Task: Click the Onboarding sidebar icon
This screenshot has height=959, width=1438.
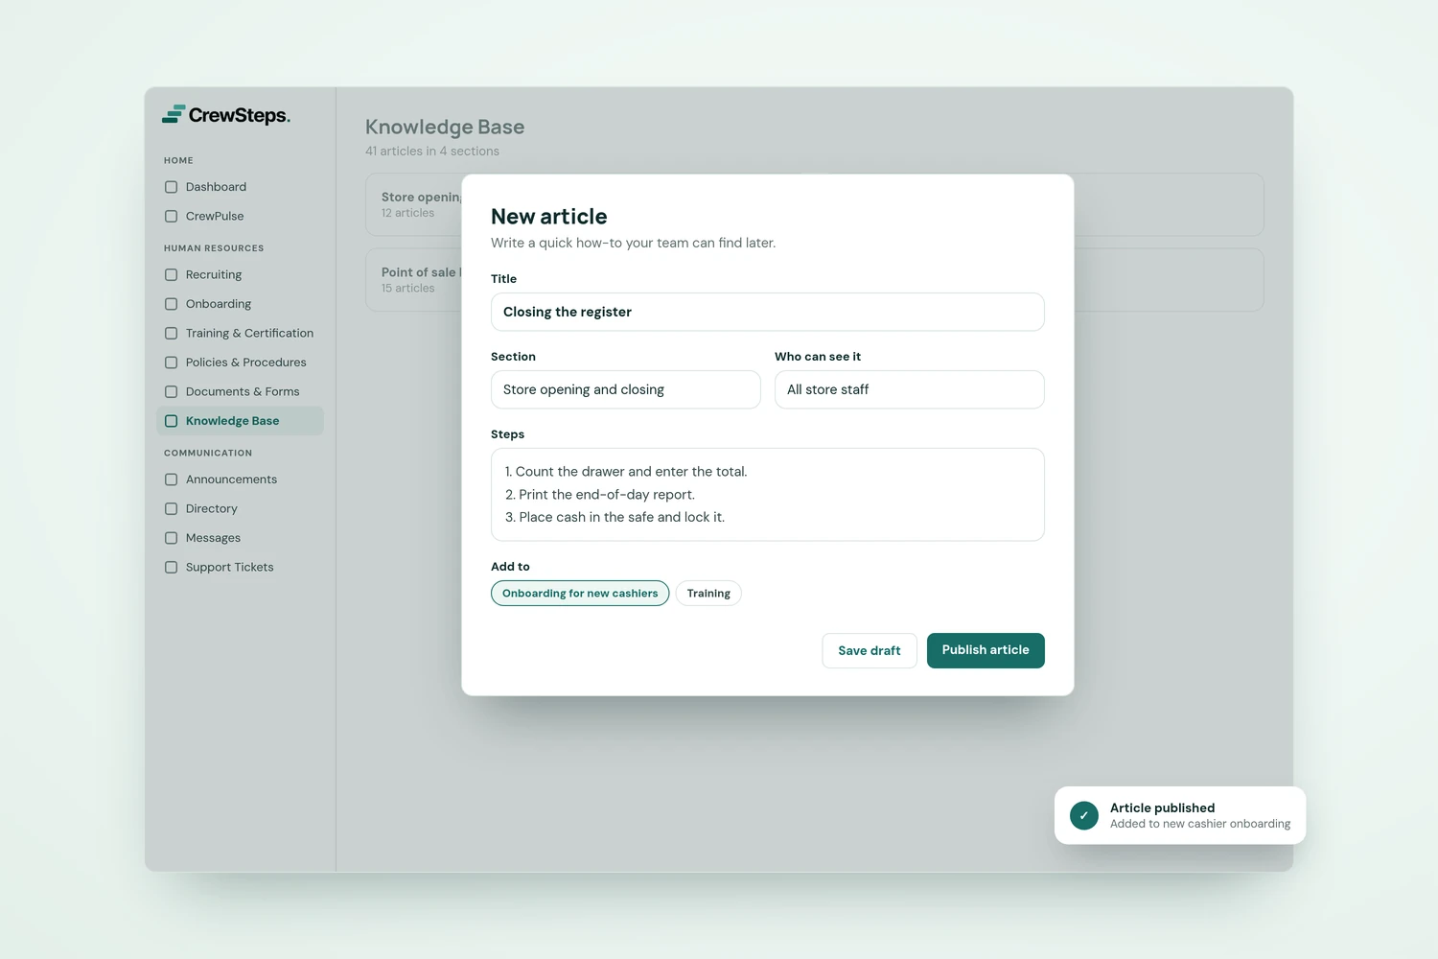Action: tap(171, 304)
